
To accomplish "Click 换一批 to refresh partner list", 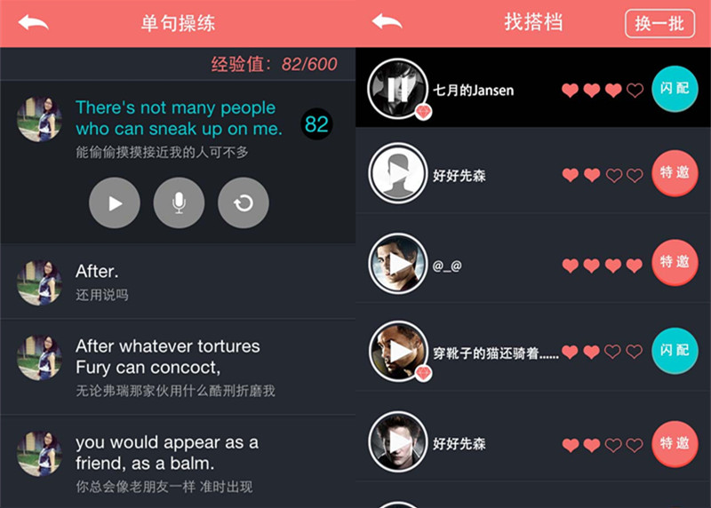I will (659, 24).
